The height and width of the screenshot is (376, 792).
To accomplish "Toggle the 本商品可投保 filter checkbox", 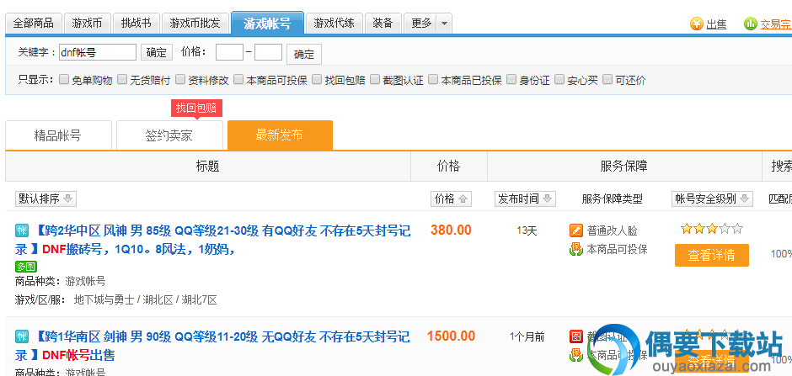I will [238, 79].
